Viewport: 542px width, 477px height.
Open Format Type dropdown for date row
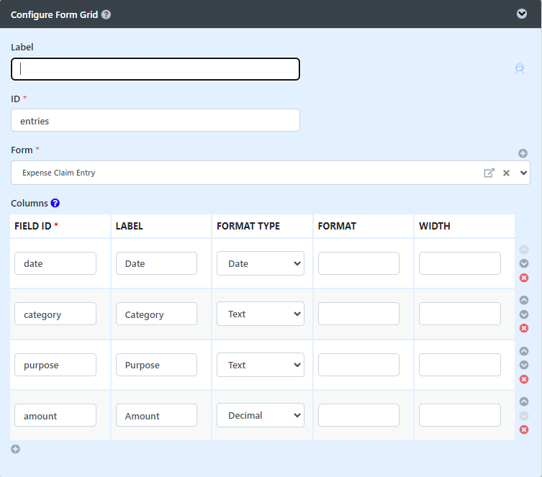click(260, 263)
